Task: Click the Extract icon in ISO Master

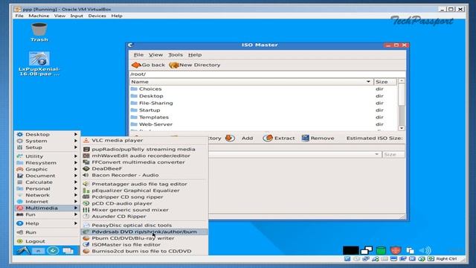Action: coord(268,138)
